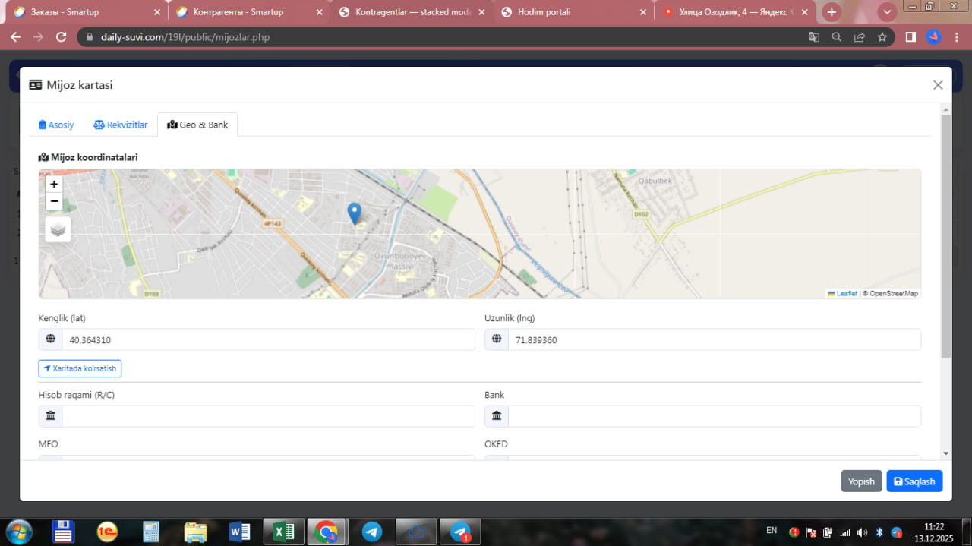972x546 pixels.
Task: Zoom out on the map
Action: (x=54, y=201)
